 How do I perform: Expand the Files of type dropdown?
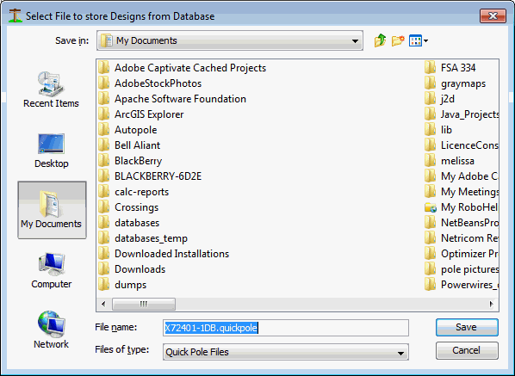[x=400, y=353]
